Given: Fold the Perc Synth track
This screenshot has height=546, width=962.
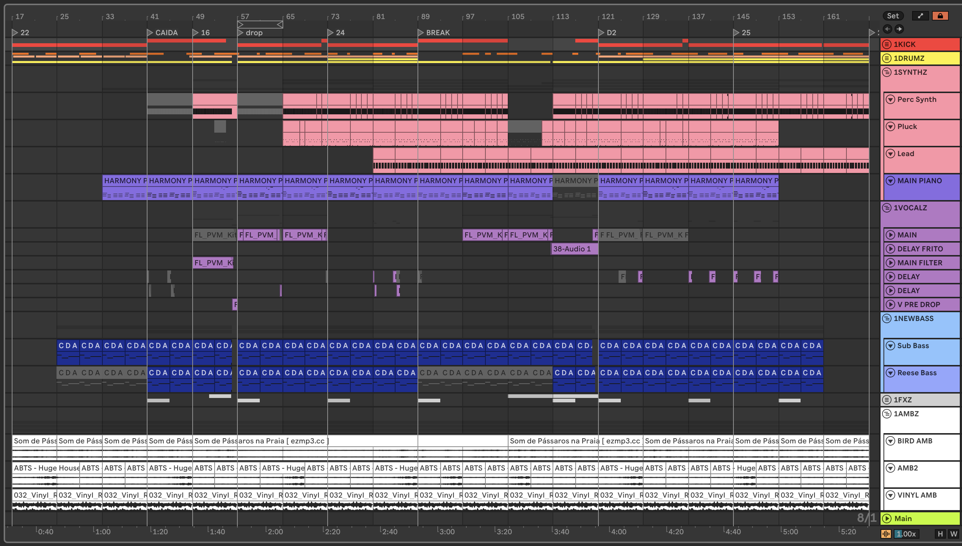Looking at the screenshot, I should pyautogui.click(x=890, y=99).
